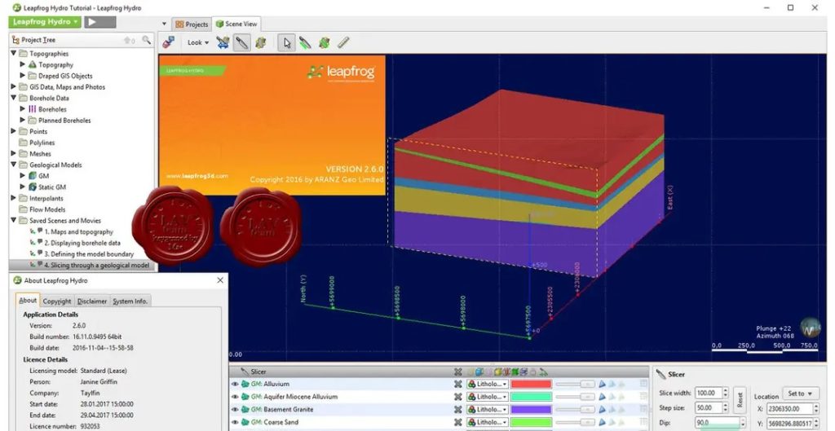This screenshot has height=431, width=835.
Task: Click the draw plane green tool icon
Action: pos(324,42)
